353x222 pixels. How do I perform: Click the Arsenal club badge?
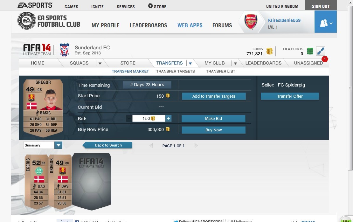(251, 22)
